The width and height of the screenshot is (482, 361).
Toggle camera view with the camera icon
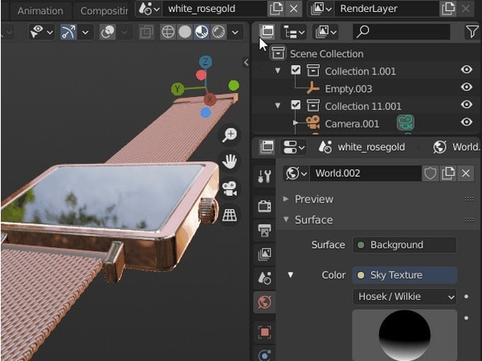[230, 188]
